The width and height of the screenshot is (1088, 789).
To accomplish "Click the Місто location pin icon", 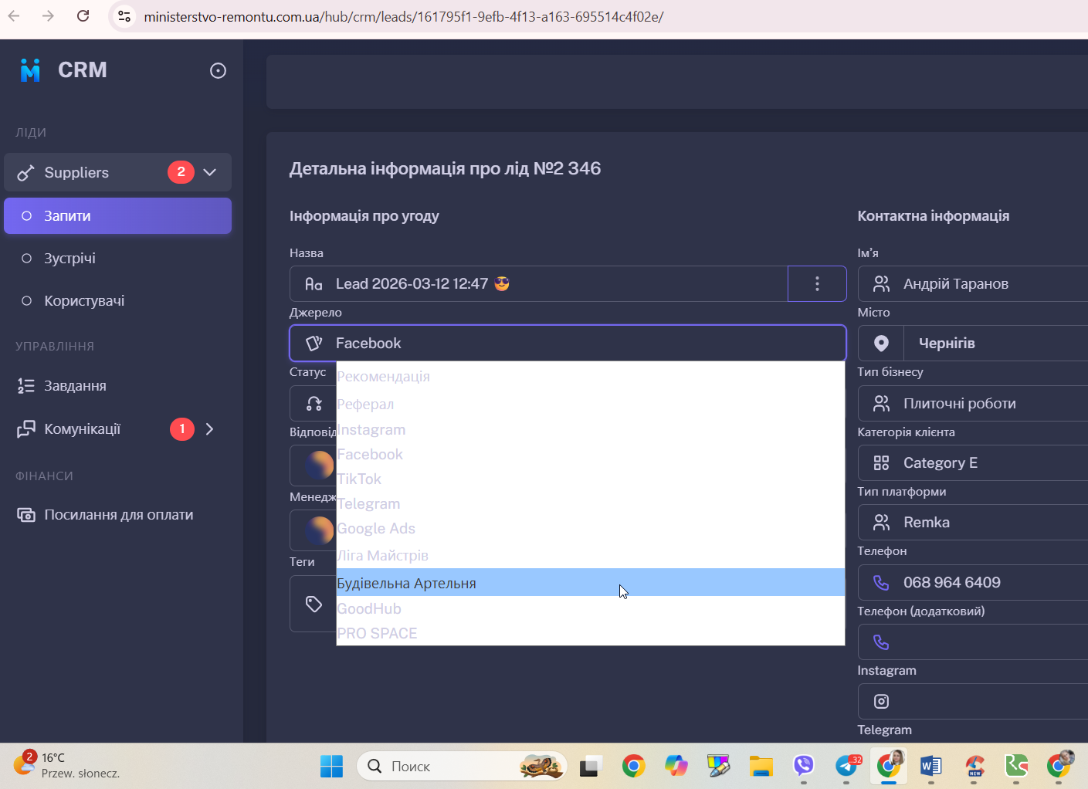I will click(881, 343).
